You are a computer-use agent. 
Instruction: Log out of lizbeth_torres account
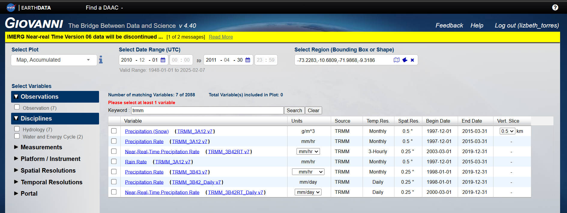527,25
